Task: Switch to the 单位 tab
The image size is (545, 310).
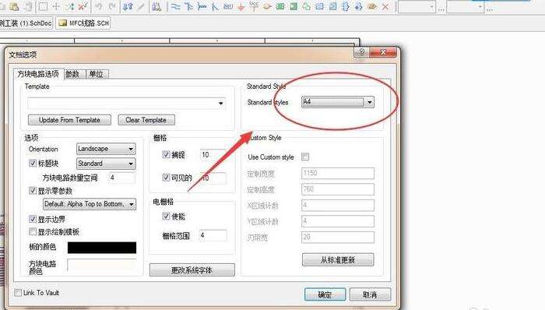Action: [x=97, y=74]
